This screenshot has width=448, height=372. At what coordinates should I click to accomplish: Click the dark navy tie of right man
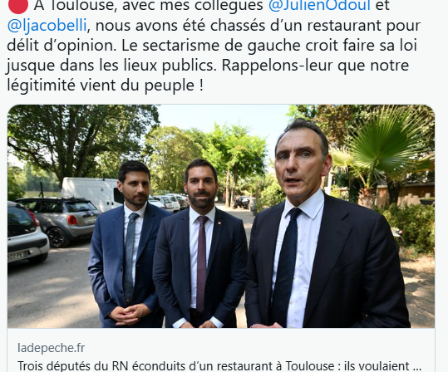click(286, 266)
